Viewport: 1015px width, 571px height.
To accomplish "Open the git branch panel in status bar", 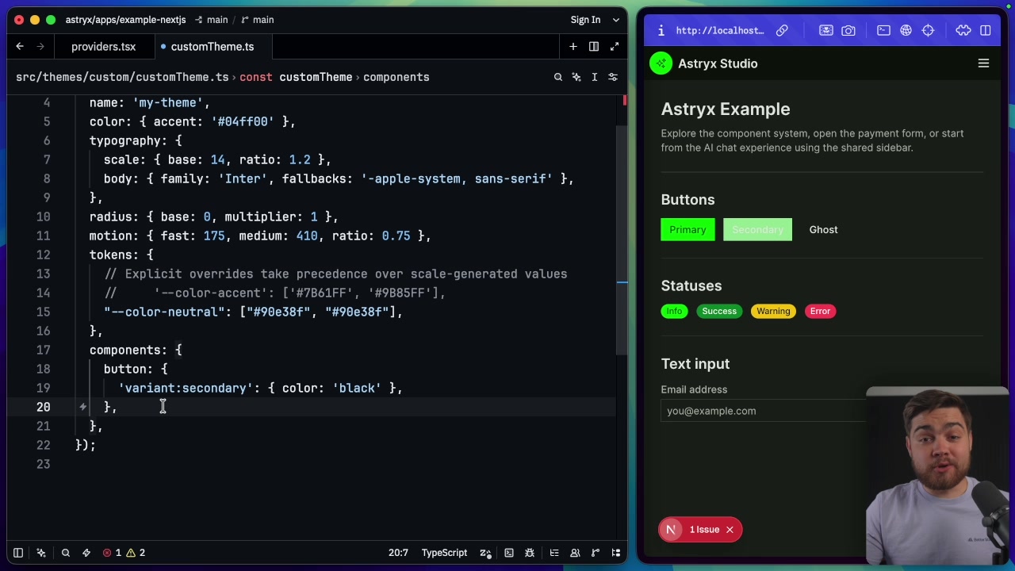I will tap(596, 553).
